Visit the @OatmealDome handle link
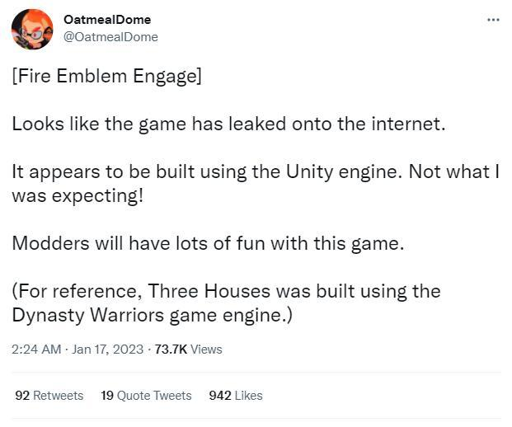This screenshot has height=427, width=512. click(x=110, y=37)
